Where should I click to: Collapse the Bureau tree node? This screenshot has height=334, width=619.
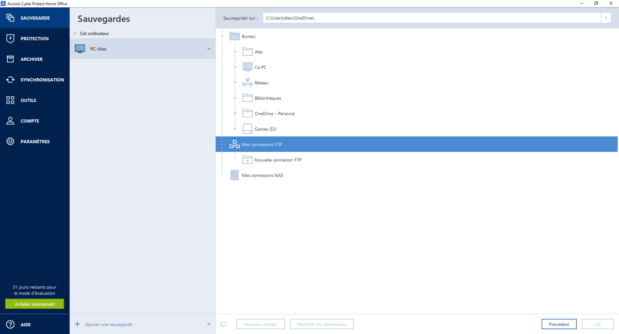coord(222,36)
